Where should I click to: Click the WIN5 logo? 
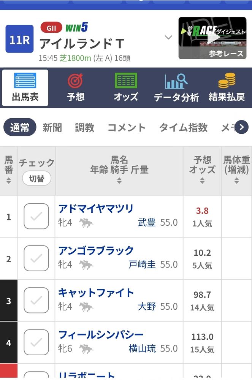(76, 27)
